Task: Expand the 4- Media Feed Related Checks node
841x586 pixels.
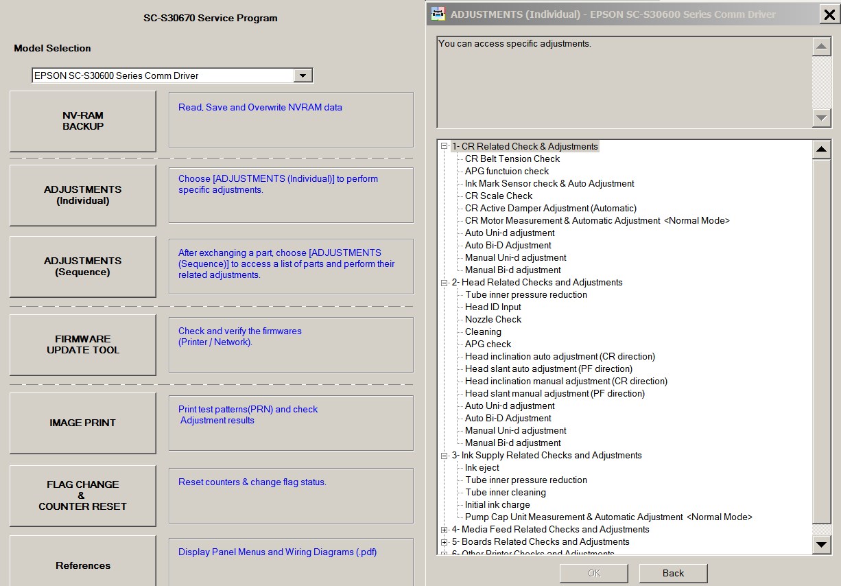Action: [445, 530]
